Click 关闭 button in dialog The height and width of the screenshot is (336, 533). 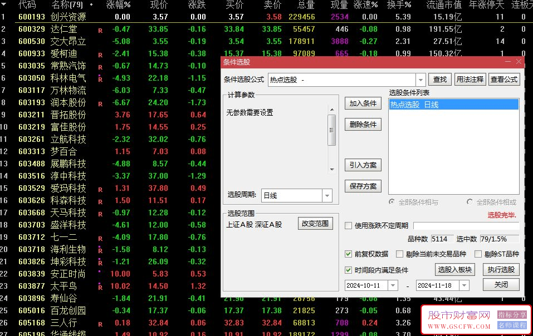[x=501, y=285]
